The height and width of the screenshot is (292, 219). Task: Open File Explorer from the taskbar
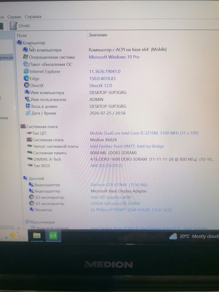point(37,236)
